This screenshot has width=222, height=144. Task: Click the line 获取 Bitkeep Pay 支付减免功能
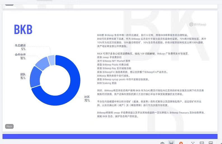(x=114, y=68)
